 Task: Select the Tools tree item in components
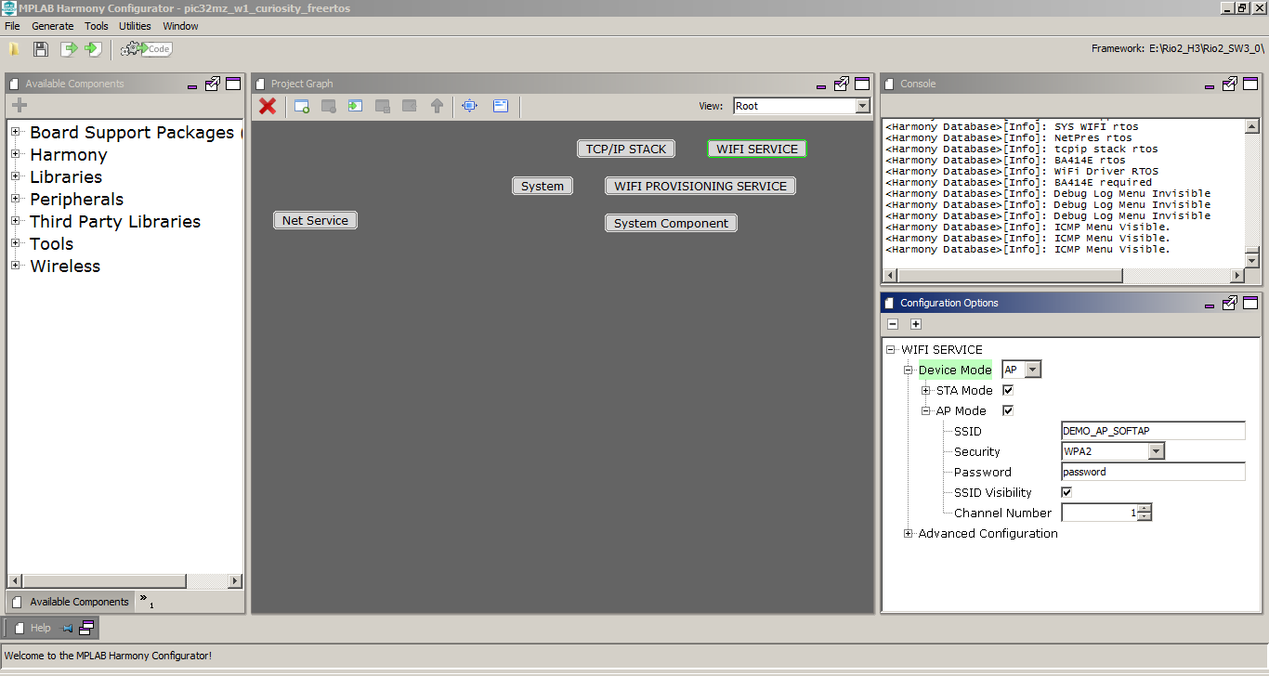(51, 243)
